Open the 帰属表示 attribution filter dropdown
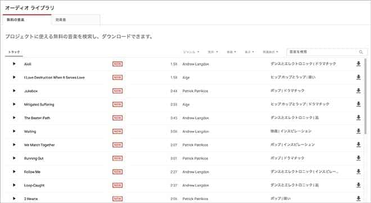 [x=270, y=52]
